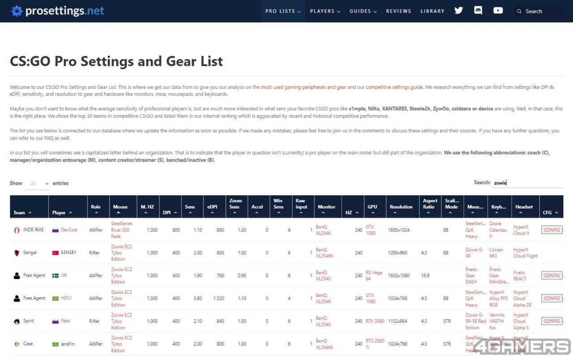Open BenQ XL2546 monitor link in DavCost row
Image resolution: width=573 pixels, height=356 pixels.
324,230
